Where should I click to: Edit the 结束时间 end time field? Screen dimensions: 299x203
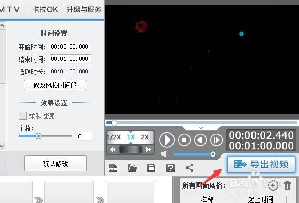[x=70, y=59]
